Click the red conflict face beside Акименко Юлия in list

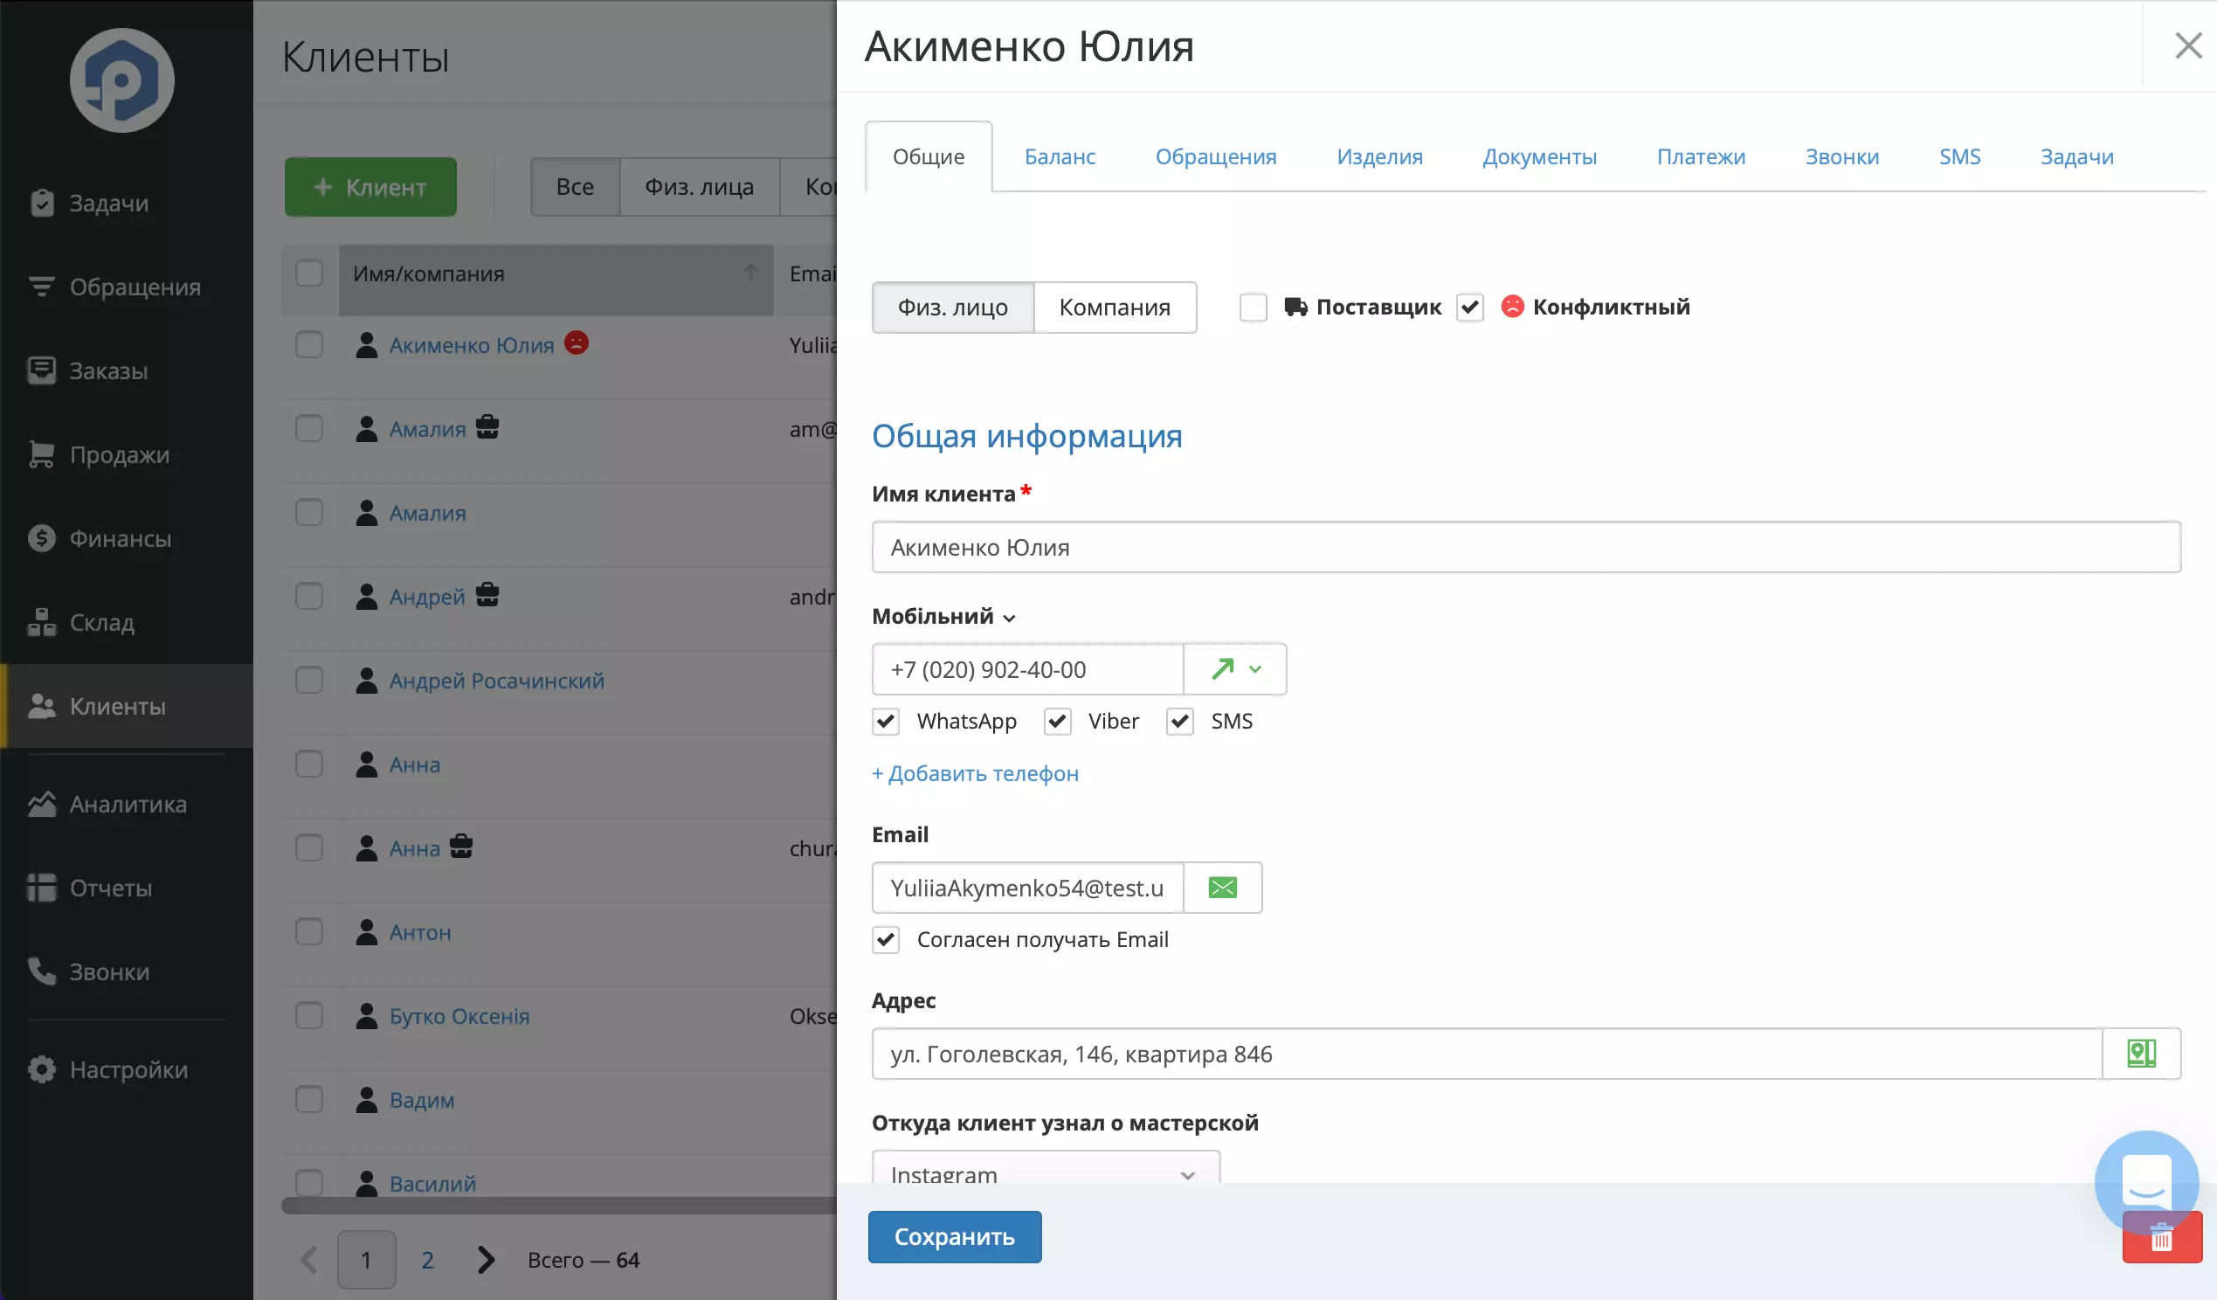click(x=577, y=342)
